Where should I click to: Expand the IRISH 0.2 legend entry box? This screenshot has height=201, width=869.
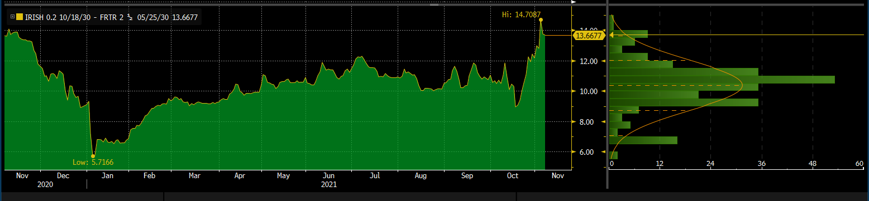point(12,17)
